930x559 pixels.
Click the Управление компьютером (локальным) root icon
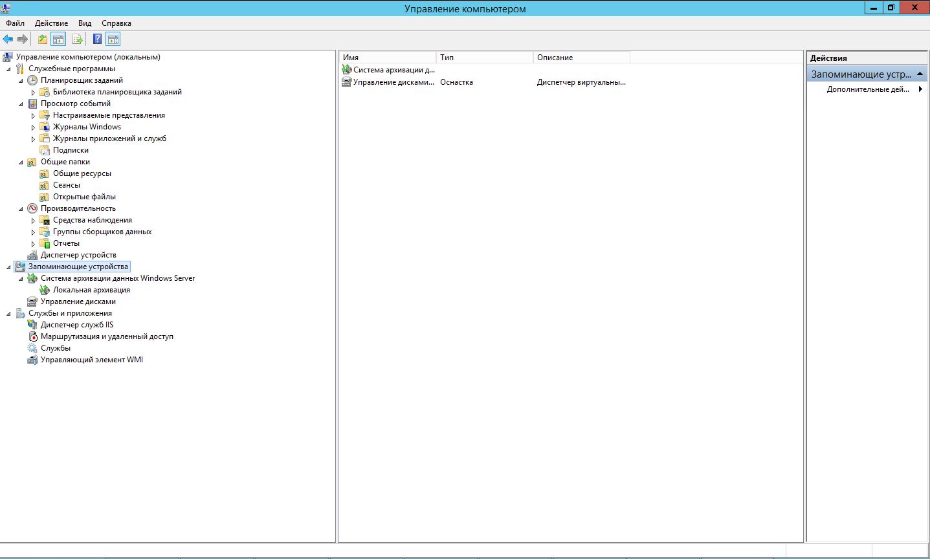pos(8,57)
